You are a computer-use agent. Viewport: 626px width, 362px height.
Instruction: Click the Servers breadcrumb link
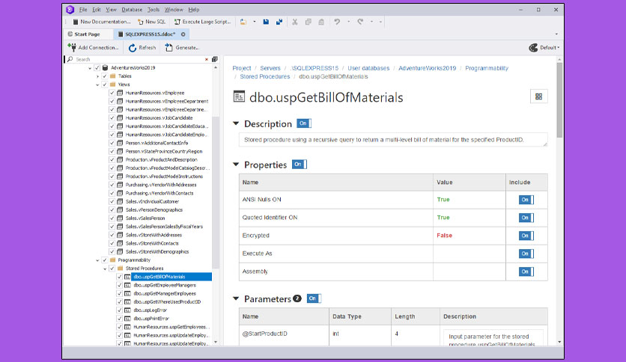[270, 68]
